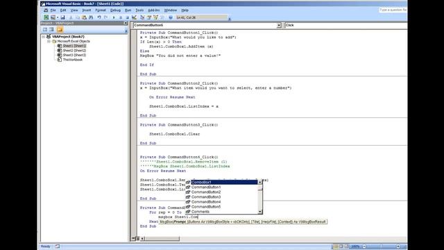Click the Copy icon in the toolbar
Screen dimensions: 444x250
click(x=77, y=17)
